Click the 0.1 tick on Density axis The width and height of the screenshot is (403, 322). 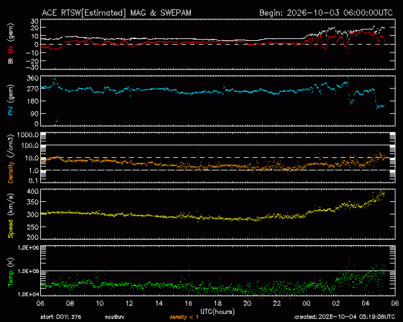pos(33,181)
